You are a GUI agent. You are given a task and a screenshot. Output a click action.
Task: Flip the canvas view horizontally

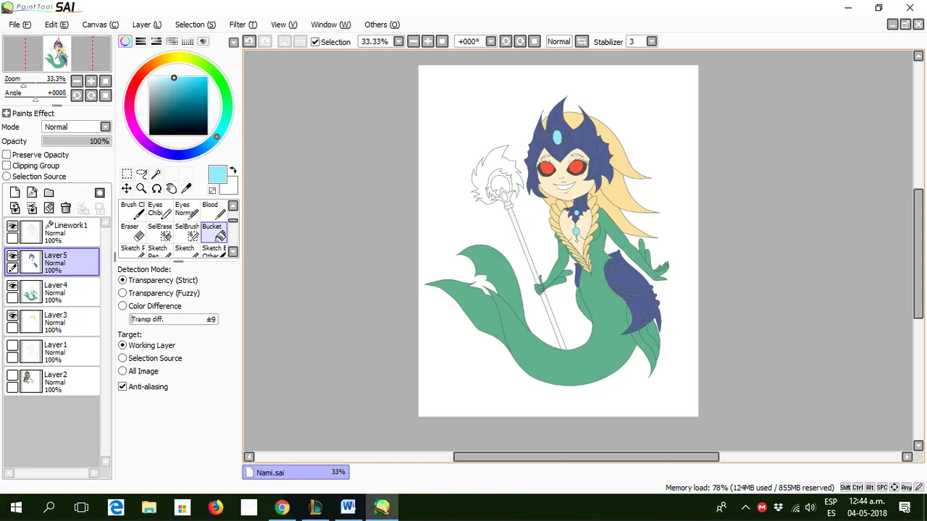tap(582, 41)
